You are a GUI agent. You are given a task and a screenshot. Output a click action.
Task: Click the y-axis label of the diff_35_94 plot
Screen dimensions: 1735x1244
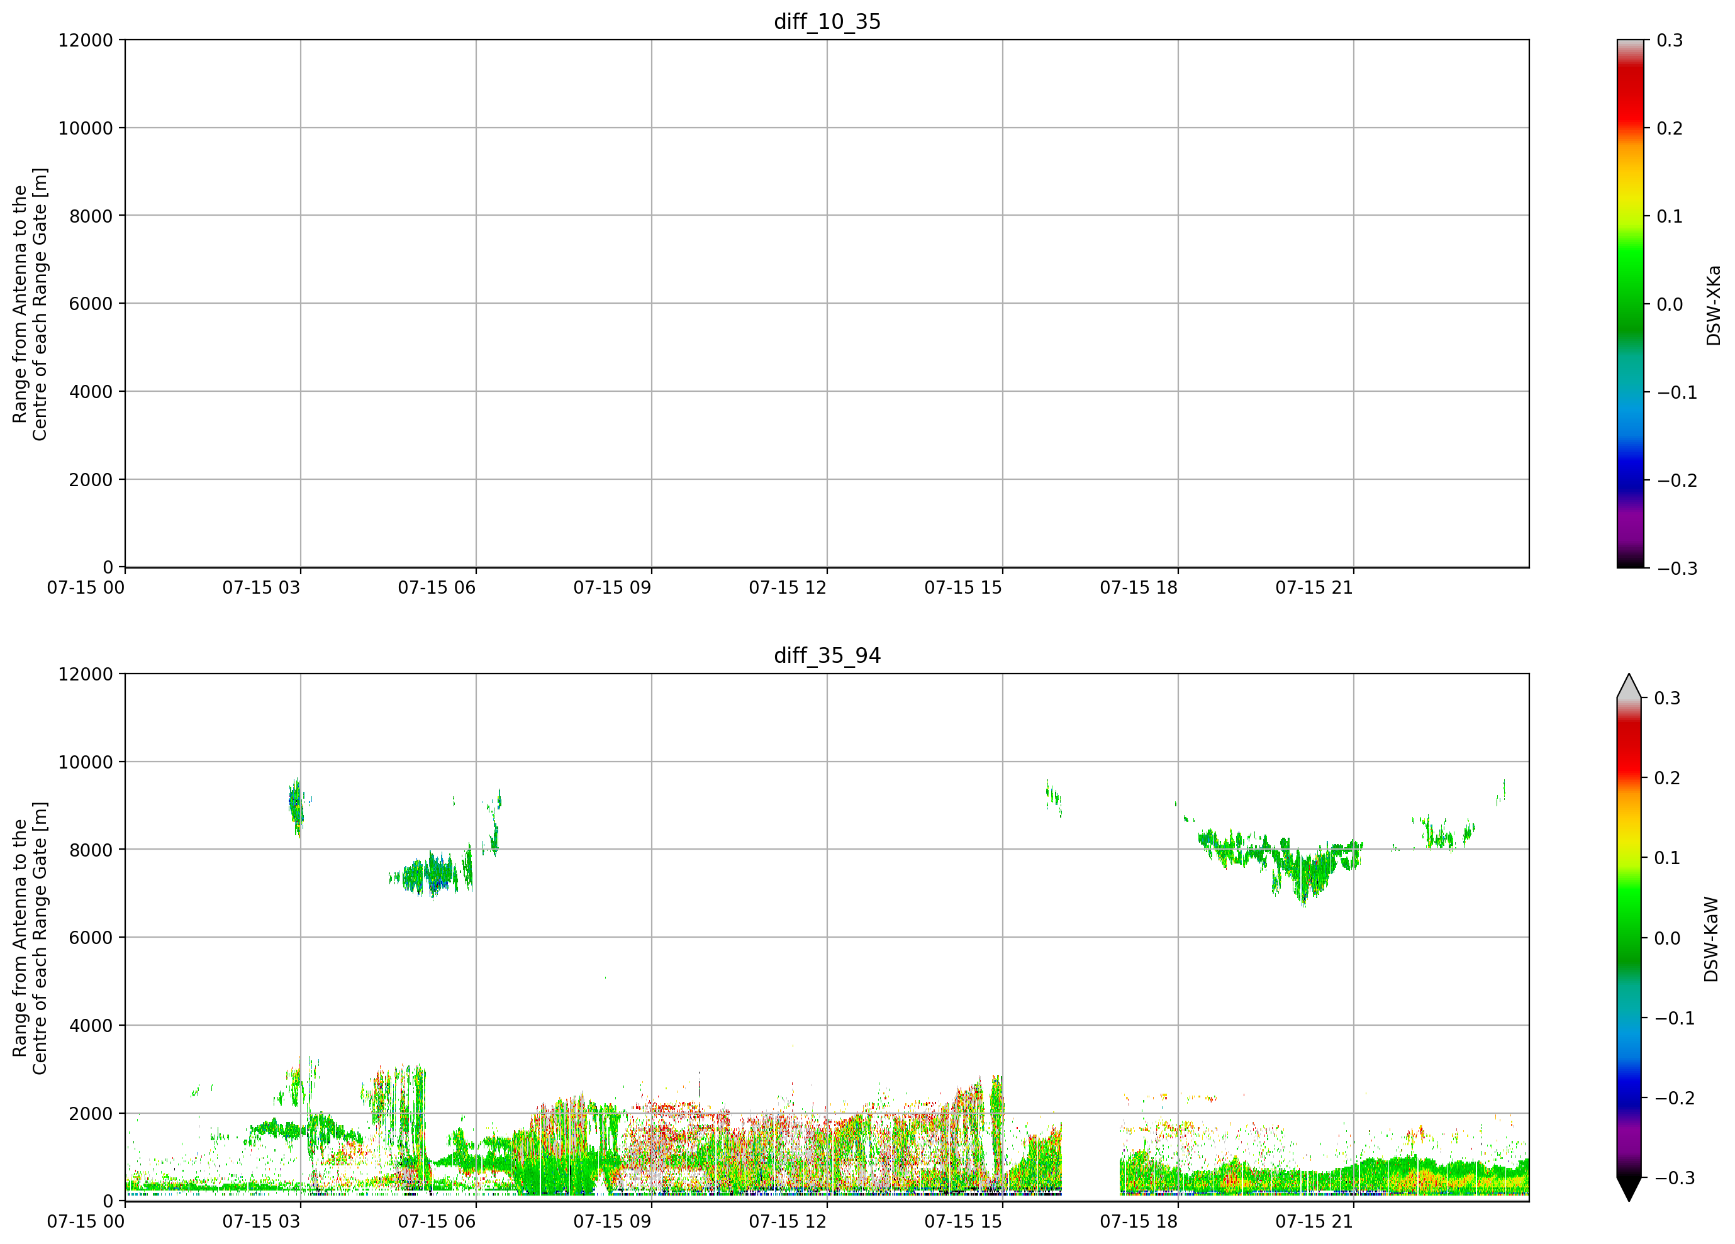tap(30, 938)
